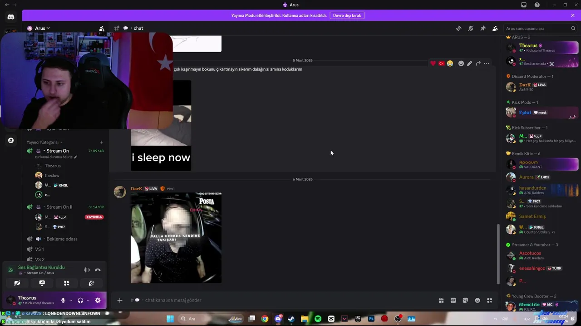
Task: Open Help icon in title bar
Action: coord(537,5)
